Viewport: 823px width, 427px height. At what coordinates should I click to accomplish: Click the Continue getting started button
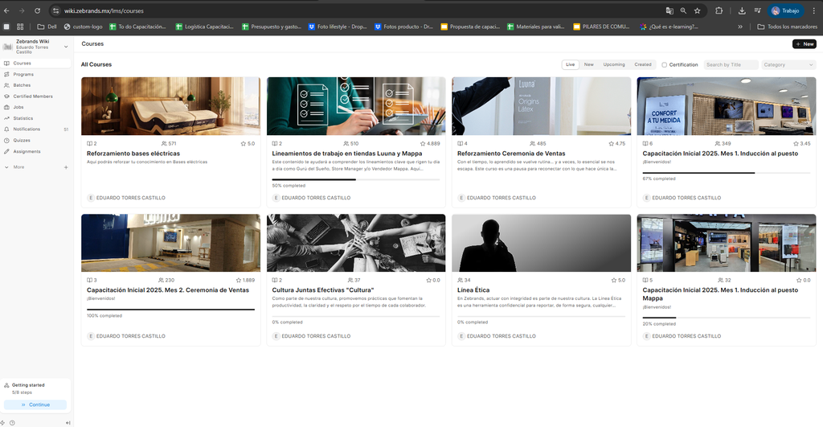(35, 404)
